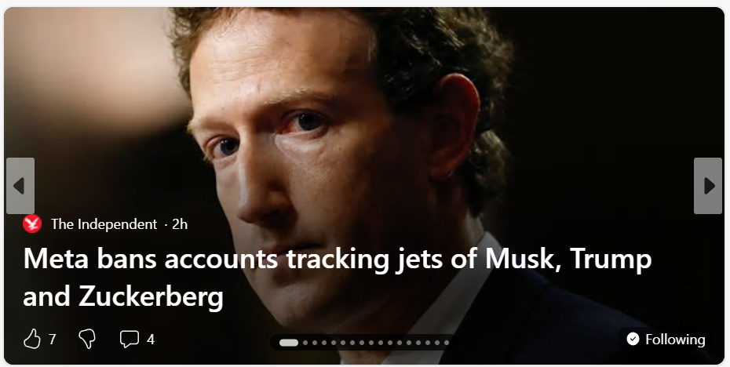Screen dimensions: 730x367
Task: Click the thumbs-down dislike icon
Action: point(87,339)
